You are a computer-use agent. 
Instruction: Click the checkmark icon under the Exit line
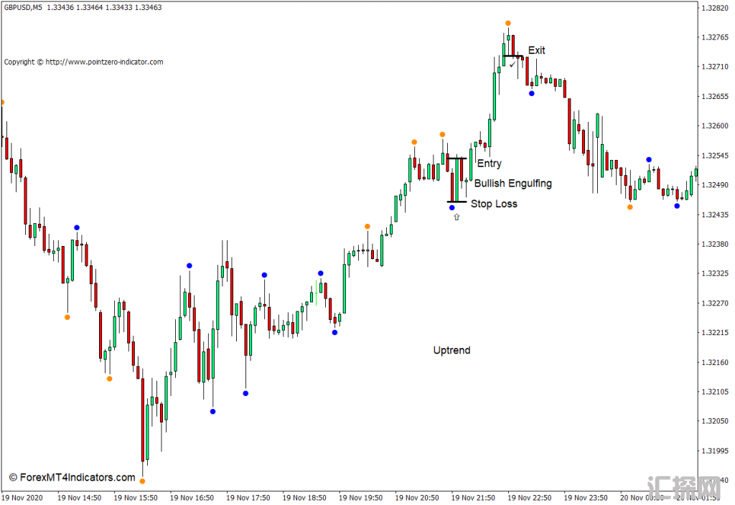(x=512, y=65)
